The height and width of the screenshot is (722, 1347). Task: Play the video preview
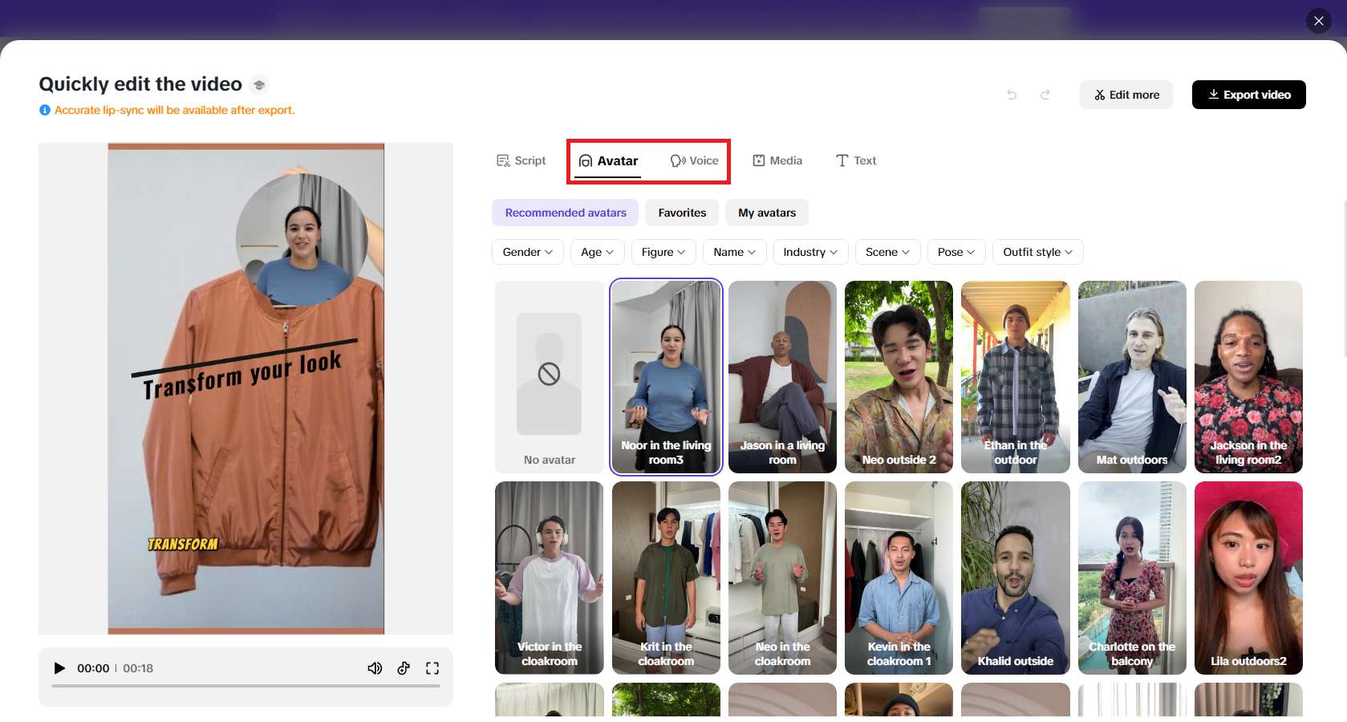click(x=59, y=668)
